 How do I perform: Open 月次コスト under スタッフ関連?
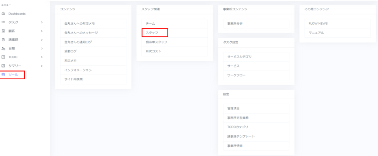coord(154,51)
